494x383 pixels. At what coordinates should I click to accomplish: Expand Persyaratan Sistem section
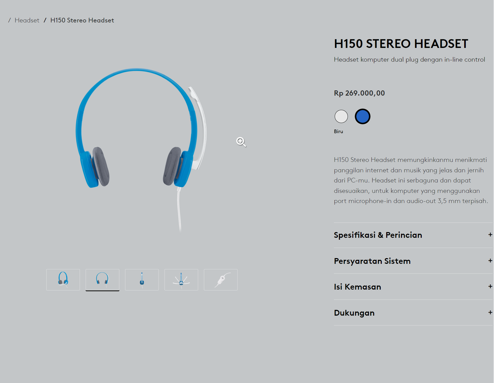[x=413, y=261]
